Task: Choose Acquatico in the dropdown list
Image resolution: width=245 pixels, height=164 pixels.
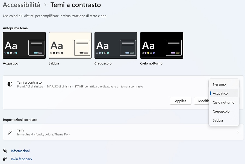Action: [x=220, y=93]
